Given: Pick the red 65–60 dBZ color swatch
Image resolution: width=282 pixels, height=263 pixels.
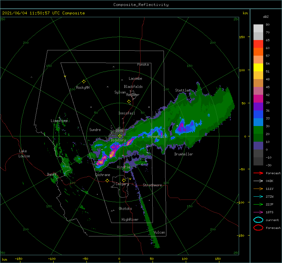Looking at the screenshot, I should click(x=258, y=44).
